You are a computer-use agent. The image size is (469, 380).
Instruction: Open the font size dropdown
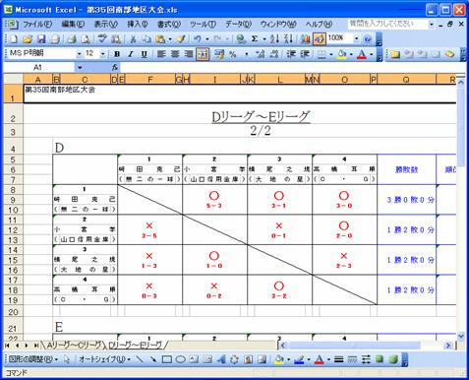(103, 54)
